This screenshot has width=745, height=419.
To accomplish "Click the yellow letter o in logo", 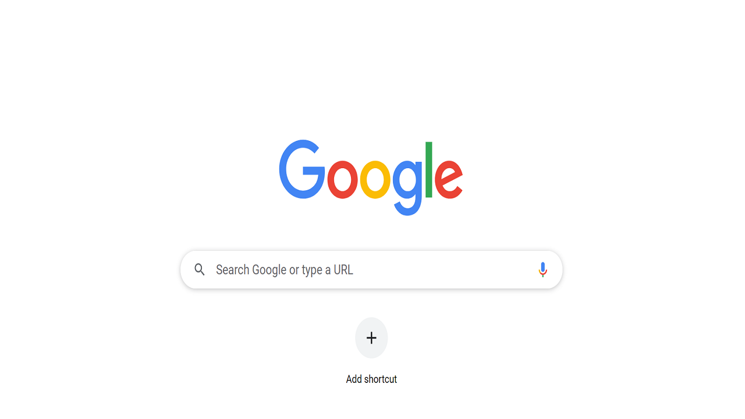I will 375,179.
